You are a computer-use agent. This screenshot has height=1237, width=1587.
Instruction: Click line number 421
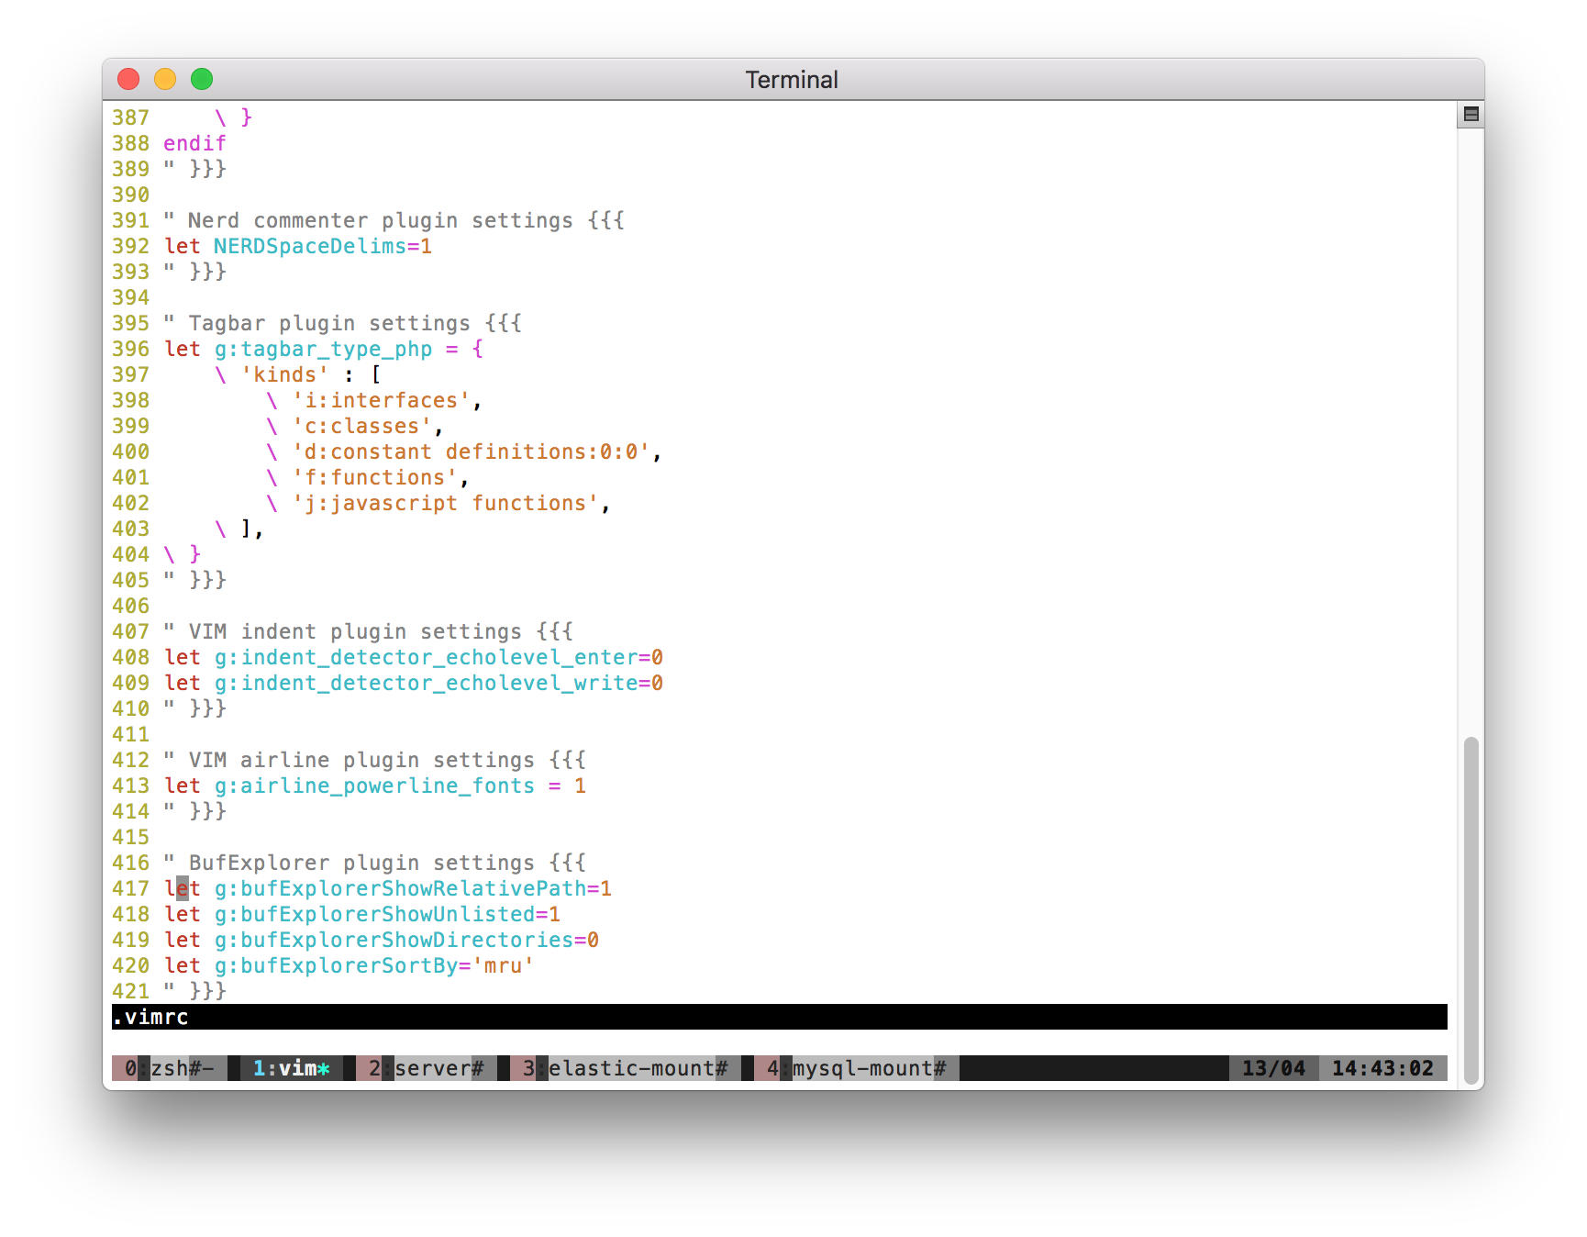coord(130,991)
